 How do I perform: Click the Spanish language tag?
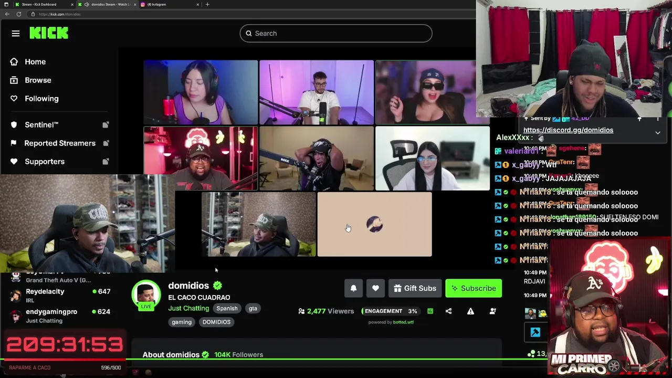point(227,309)
